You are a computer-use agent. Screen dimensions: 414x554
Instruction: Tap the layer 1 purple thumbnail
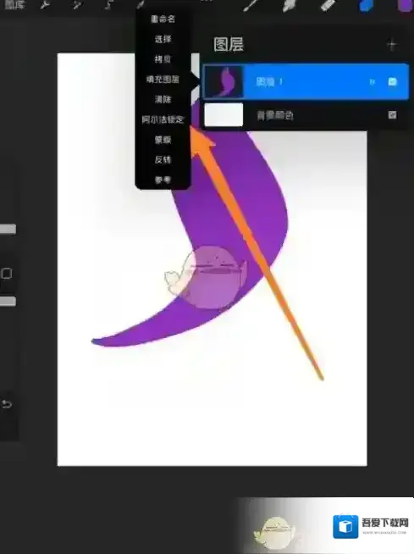click(224, 81)
